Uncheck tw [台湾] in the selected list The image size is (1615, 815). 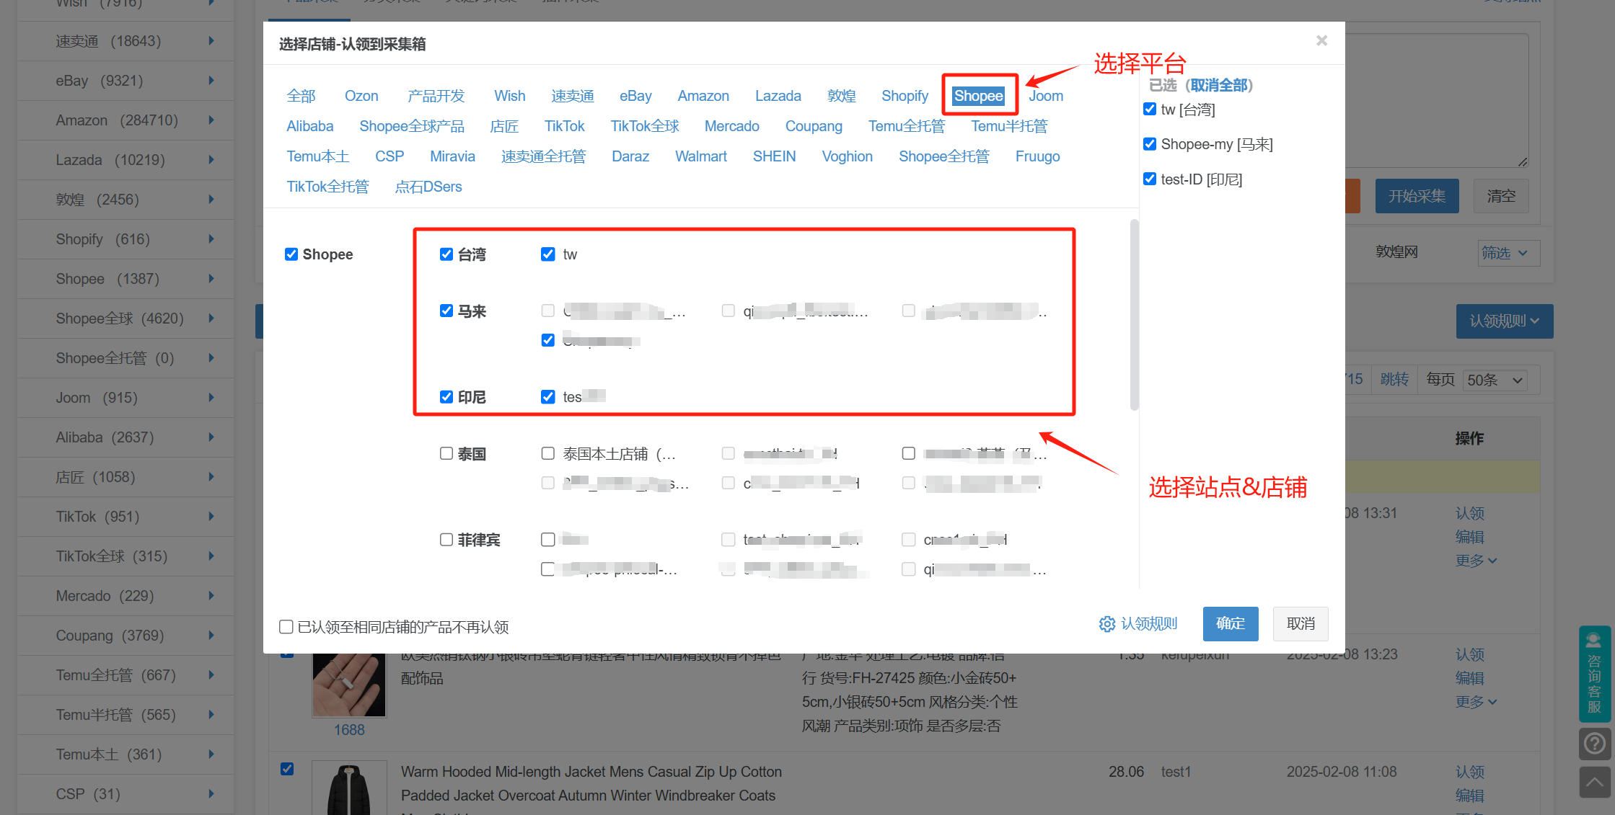click(1150, 109)
